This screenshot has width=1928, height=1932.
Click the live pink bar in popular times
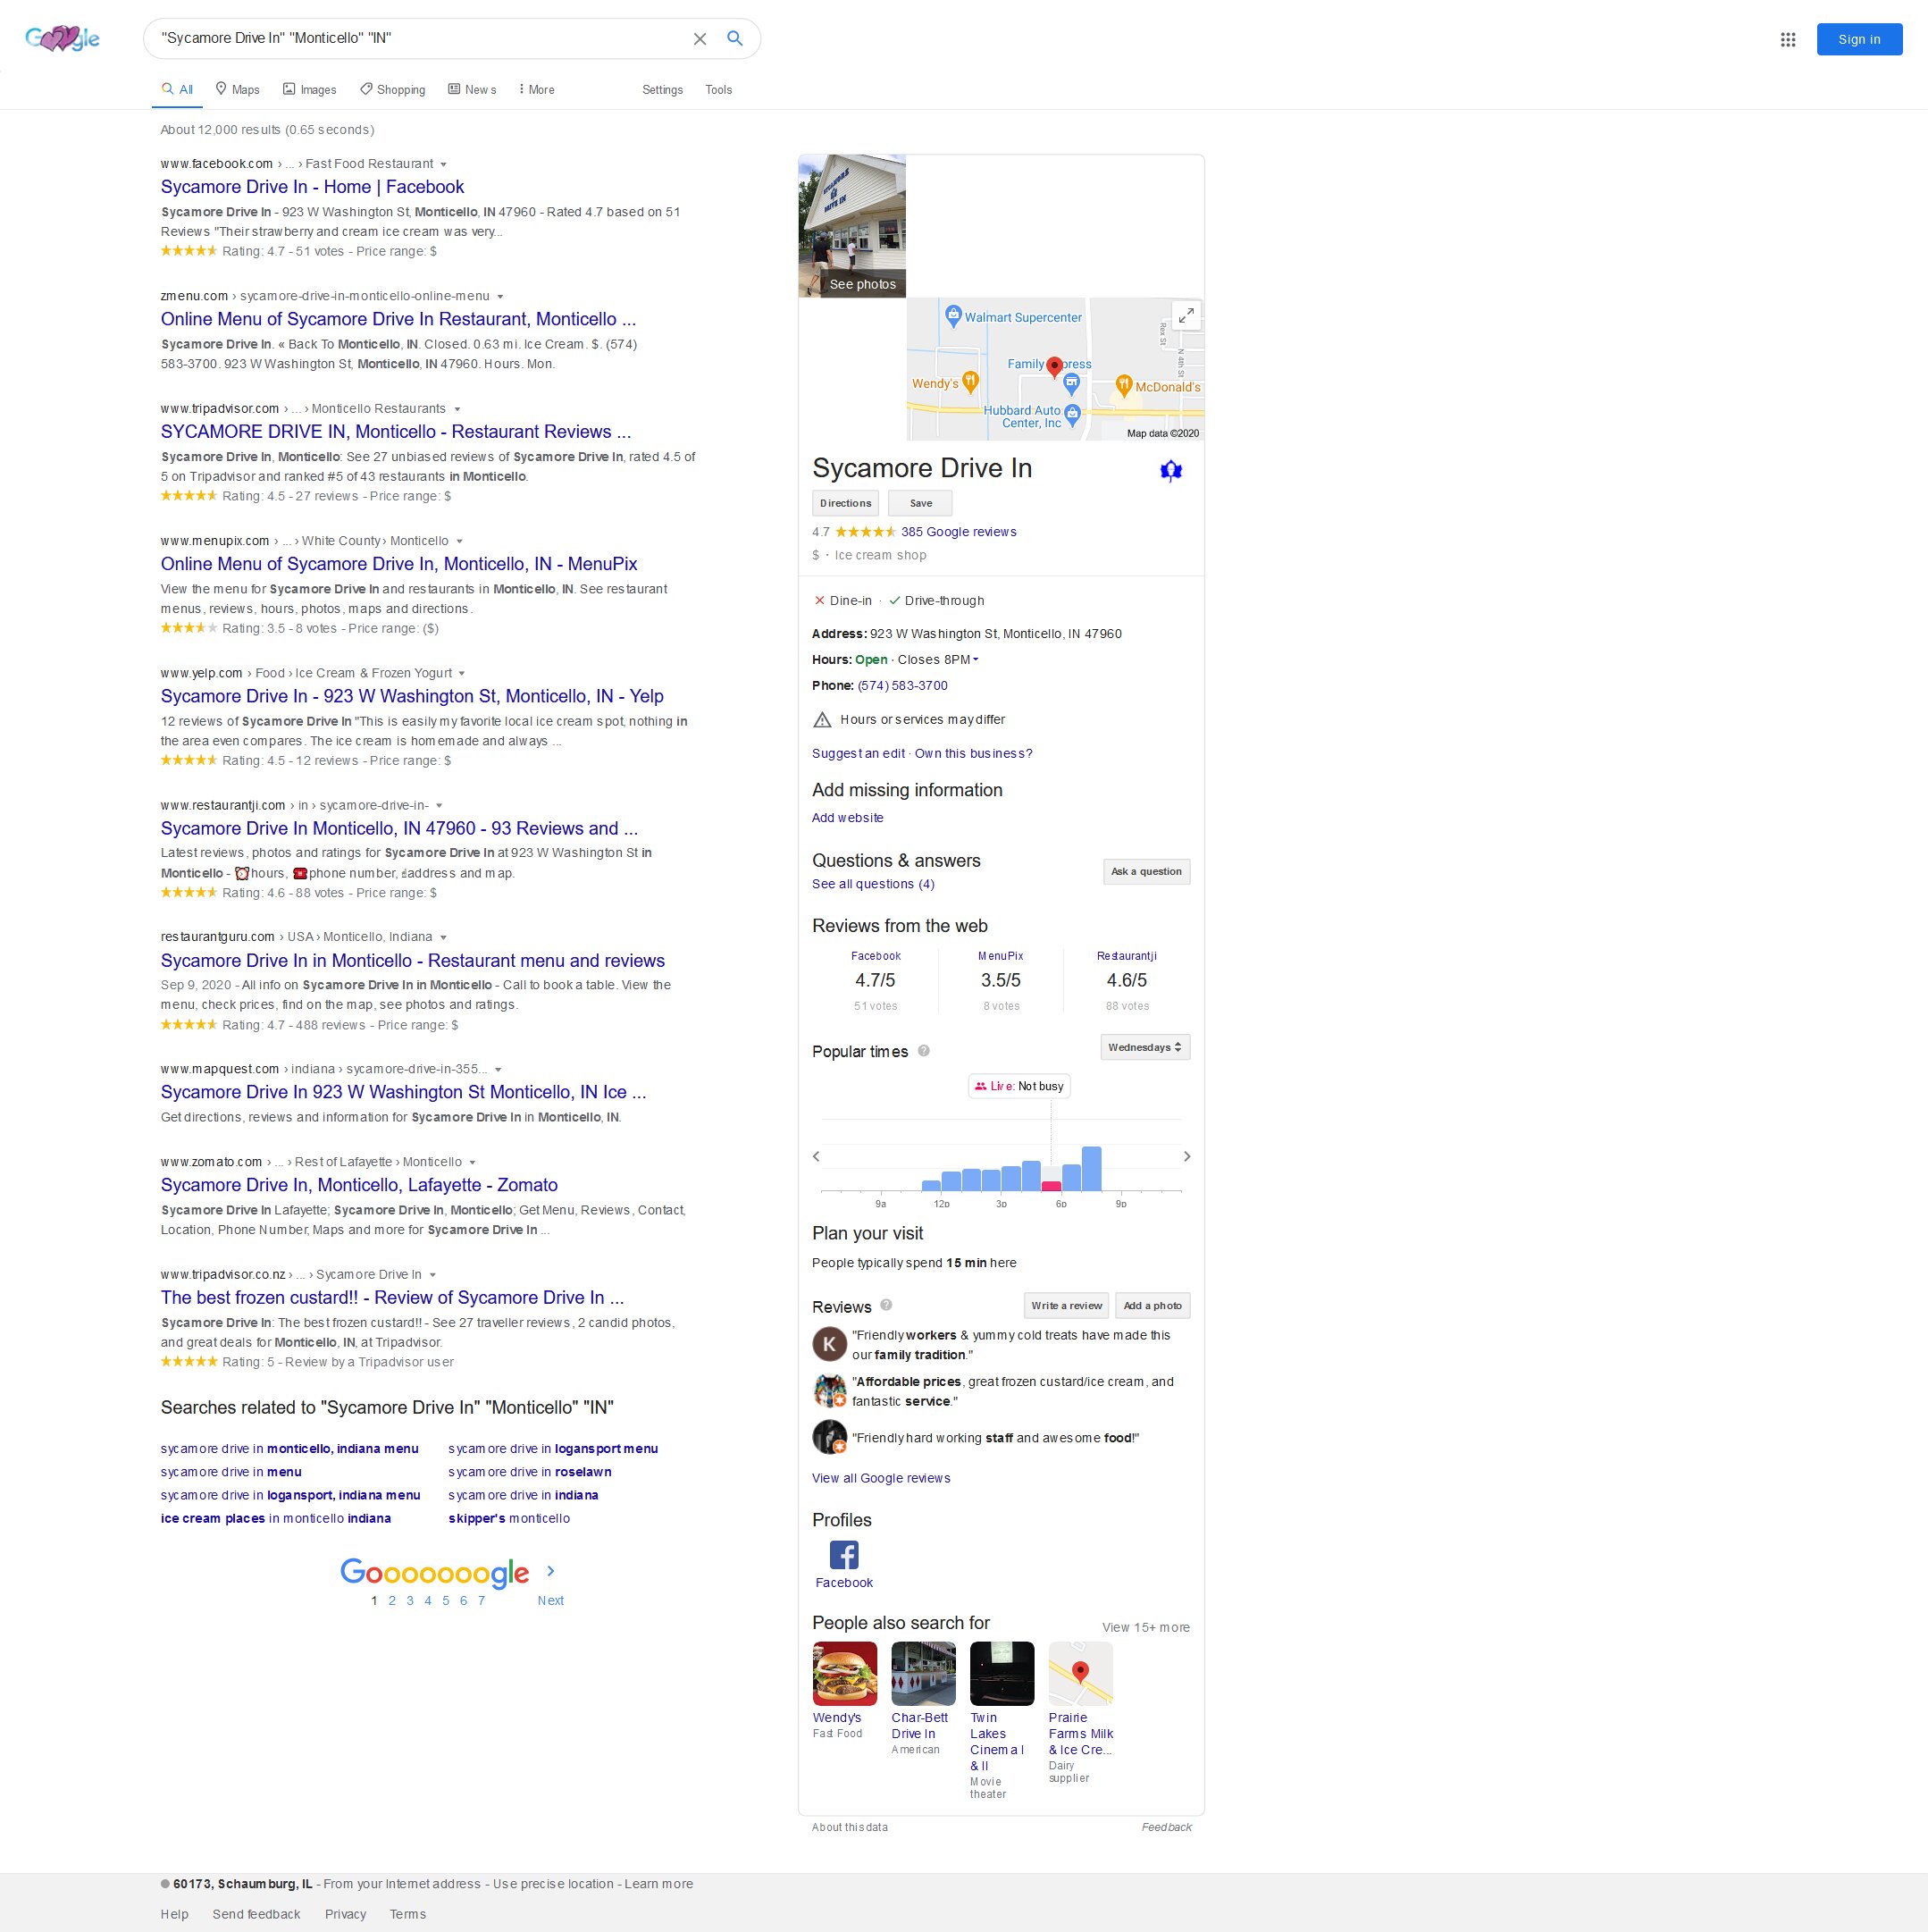(1051, 1185)
